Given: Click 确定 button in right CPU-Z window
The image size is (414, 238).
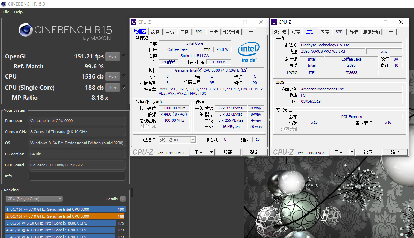Looking at the screenshot, I should tap(395, 152).
